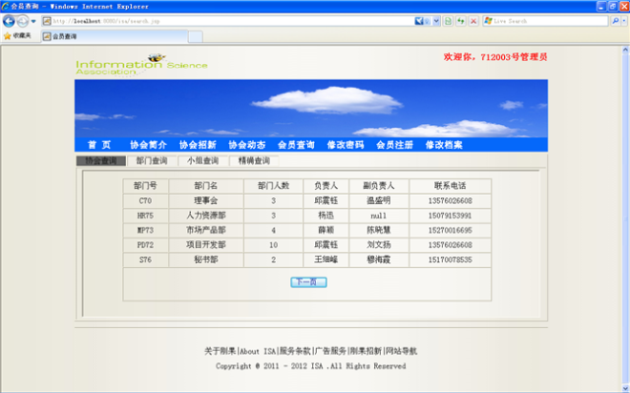Go to 首页 in navigation bar
The height and width of the screenshot is (393, 630).
[99, 145]
